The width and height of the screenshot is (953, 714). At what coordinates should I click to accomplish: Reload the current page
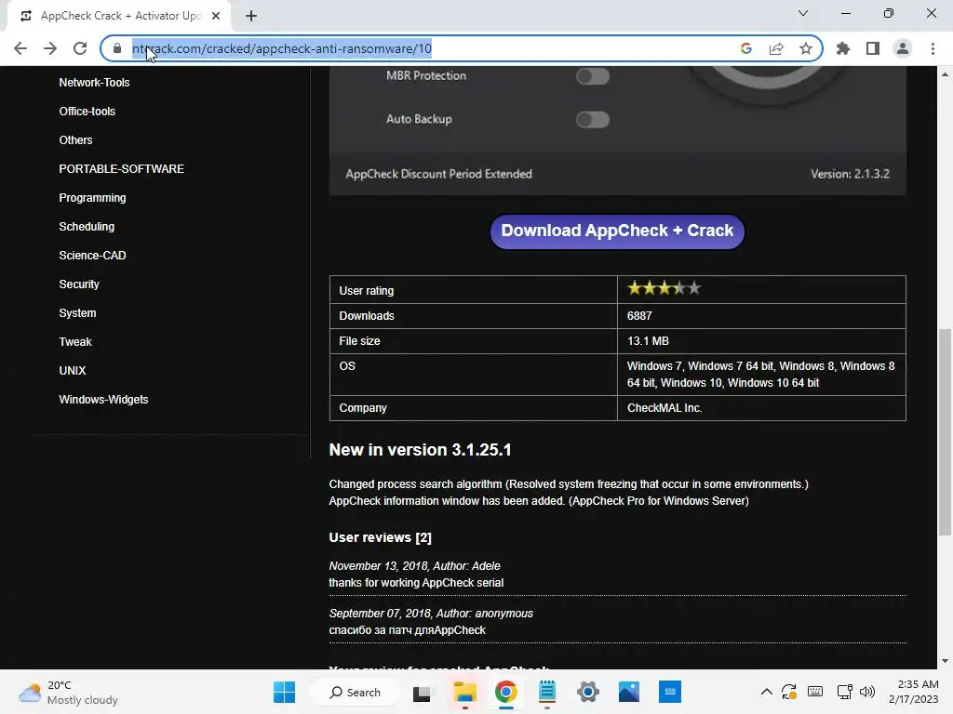80,48
